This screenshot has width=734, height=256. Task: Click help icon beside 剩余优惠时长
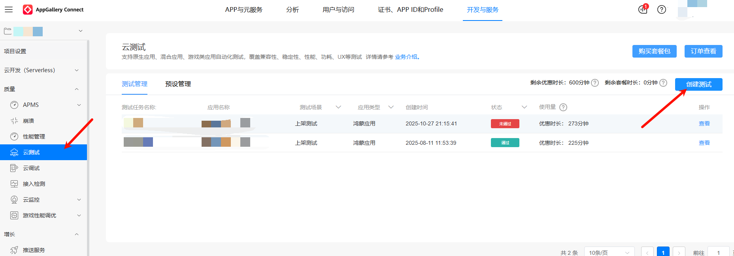(x=595, y=83)
